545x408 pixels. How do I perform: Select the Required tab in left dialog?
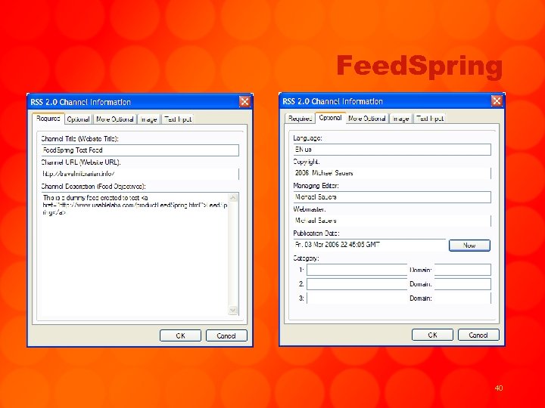point(48,119)
